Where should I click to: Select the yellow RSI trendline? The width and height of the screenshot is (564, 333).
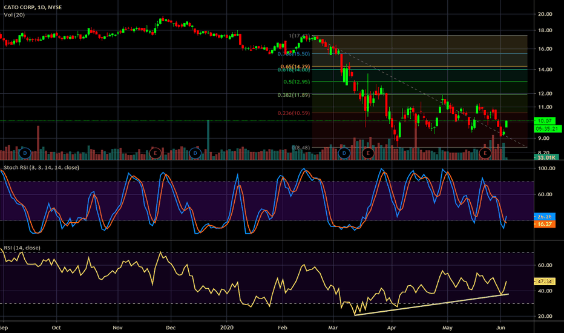coord(431,305)
